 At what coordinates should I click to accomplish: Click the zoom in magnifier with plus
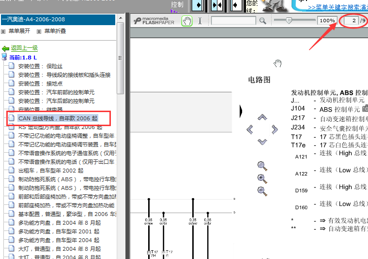[262, 179]
